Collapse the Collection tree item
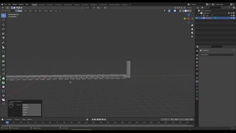Viewport: 236px width, 133px height. [199, 13]
